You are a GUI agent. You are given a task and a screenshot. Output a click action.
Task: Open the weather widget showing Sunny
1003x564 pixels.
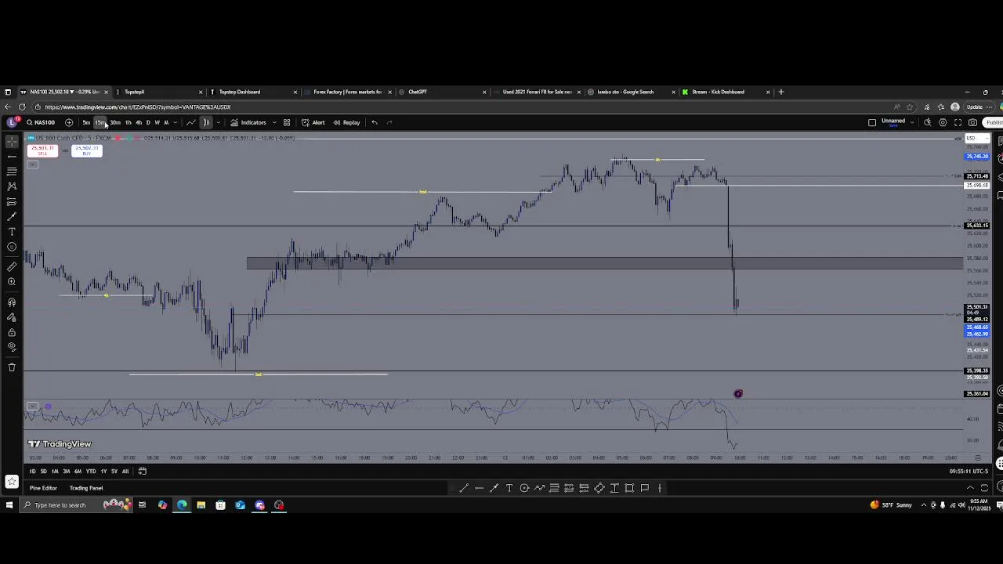(891, 505)
